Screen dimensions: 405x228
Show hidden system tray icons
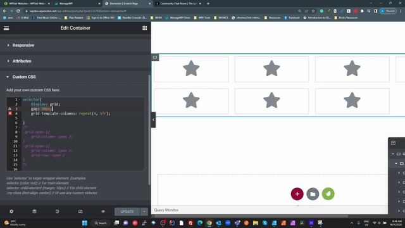click(352, 223)
